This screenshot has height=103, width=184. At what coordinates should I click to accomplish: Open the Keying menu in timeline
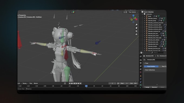pyautogui.click(x=25, y=83)
